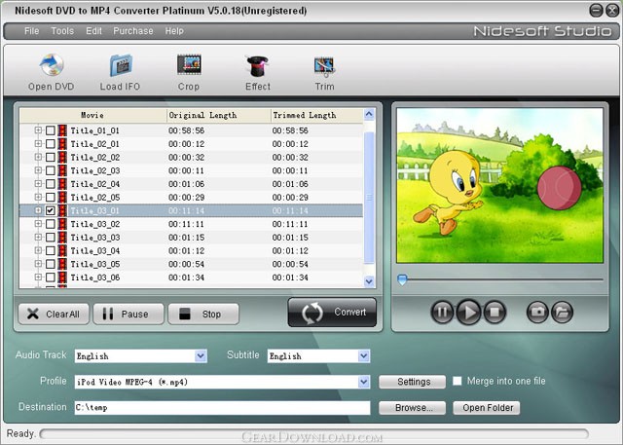
Task: Open the Subtitle dropdown
Action: (x=363, y=355)
